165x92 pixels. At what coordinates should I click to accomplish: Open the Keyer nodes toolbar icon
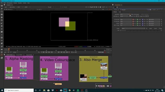click(2, 23)
